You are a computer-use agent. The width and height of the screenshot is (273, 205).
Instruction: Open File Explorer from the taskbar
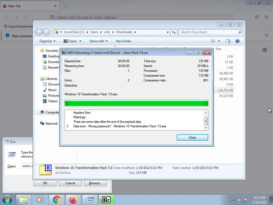[x=24, y=200]
